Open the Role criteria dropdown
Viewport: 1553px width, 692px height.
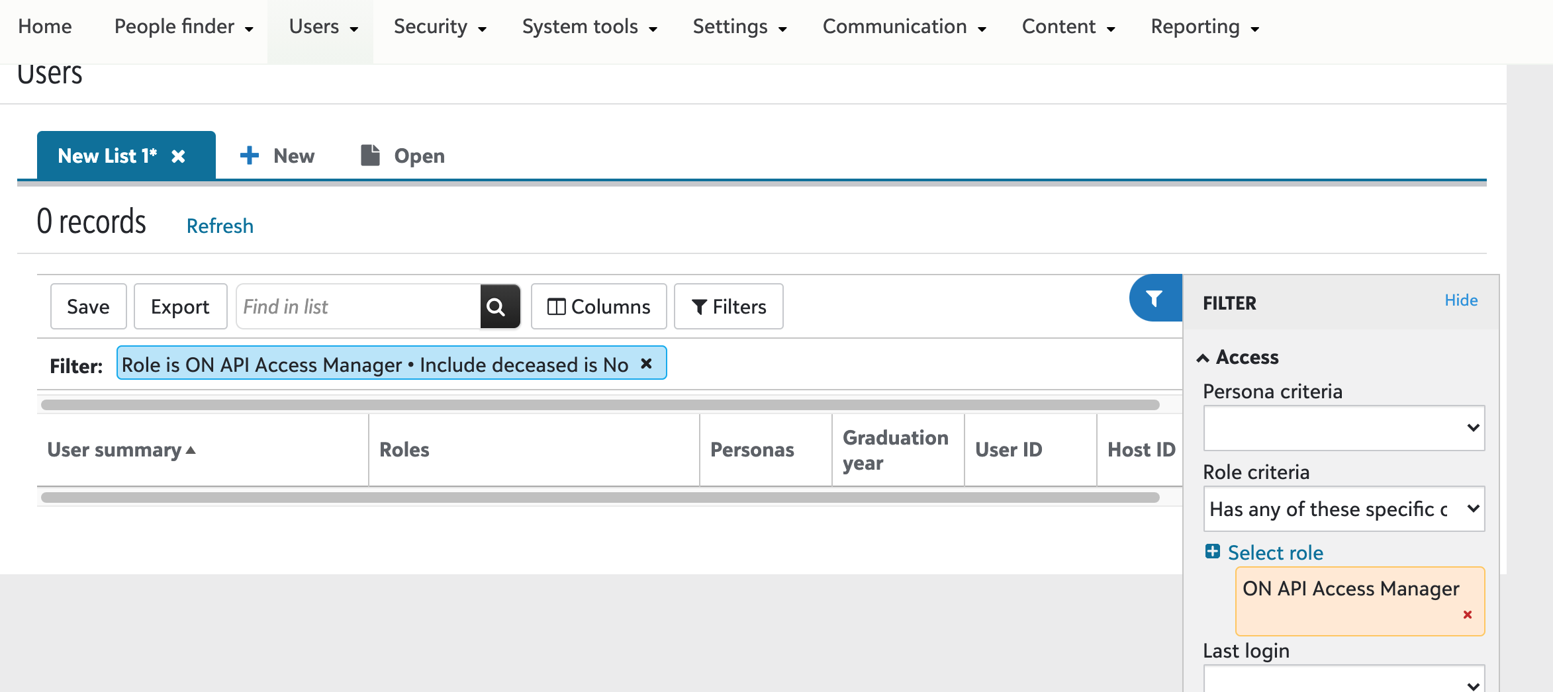tap(1343, 509)
